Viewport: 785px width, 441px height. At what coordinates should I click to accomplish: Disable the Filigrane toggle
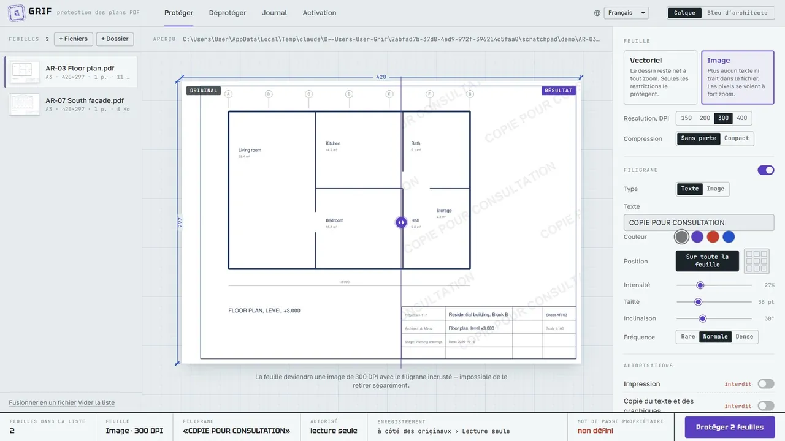pos(766,170)
